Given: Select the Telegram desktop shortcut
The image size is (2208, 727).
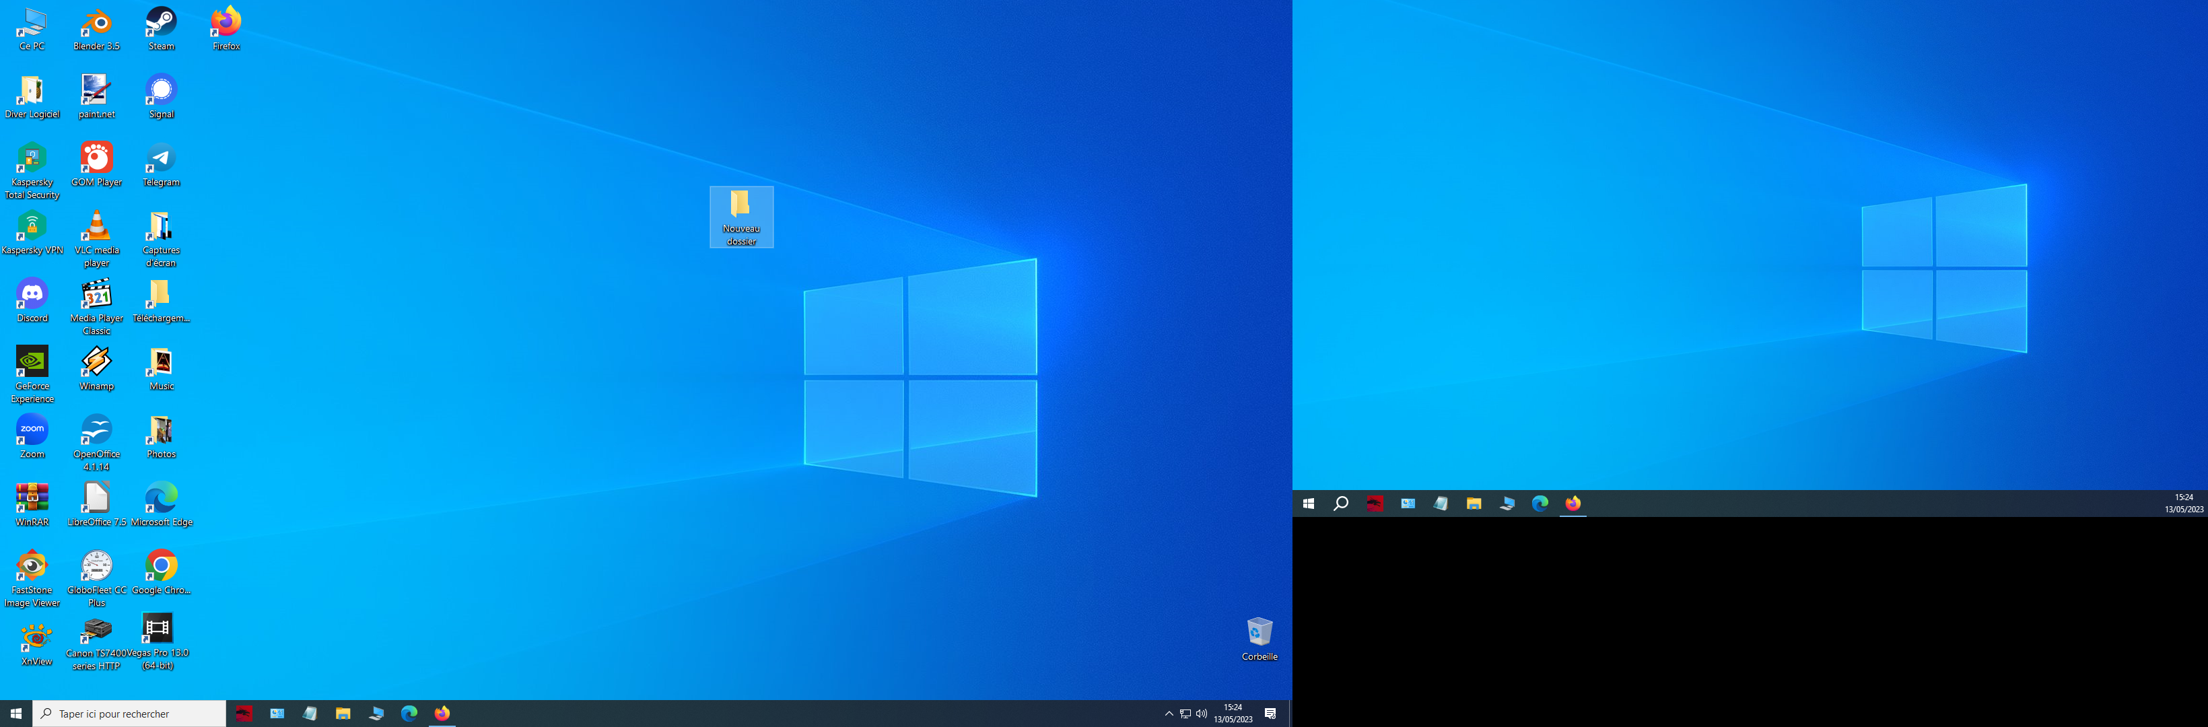Looking at the screenshot, I should point(161,159).
